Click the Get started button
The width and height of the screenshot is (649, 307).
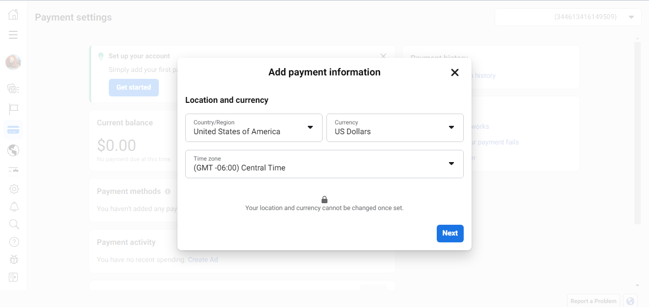(x=134, y=88)
